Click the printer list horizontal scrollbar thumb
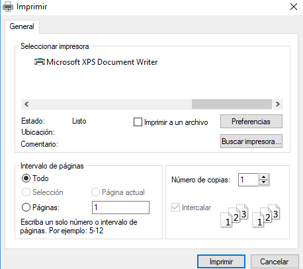Image resolution: width=303 pixels, height=269 pixels. tap(232, 104)
